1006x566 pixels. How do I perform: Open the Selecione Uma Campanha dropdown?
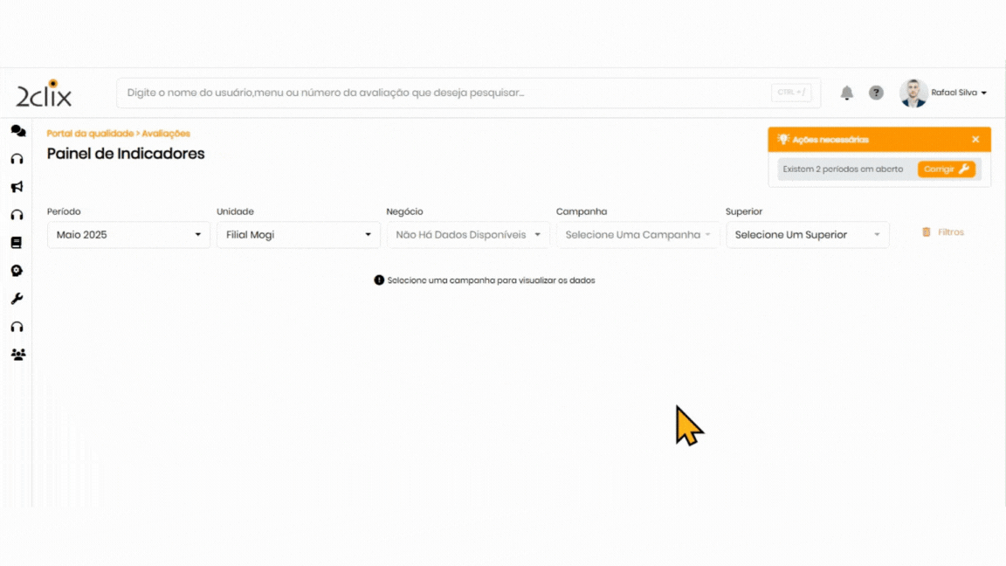click(637, 235)
